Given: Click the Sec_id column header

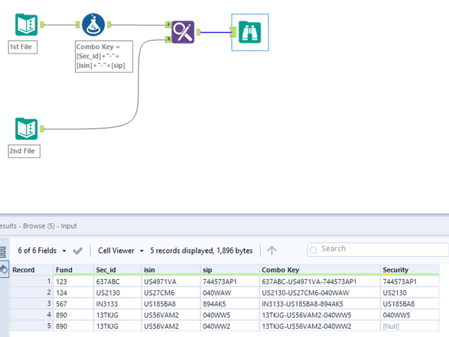Looking at the screenshot, I should 117,270.
